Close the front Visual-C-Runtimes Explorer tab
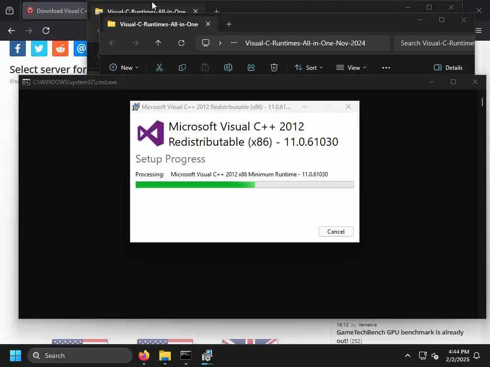The width and height of the screenshot is (490, 367). tap(208, 24)
